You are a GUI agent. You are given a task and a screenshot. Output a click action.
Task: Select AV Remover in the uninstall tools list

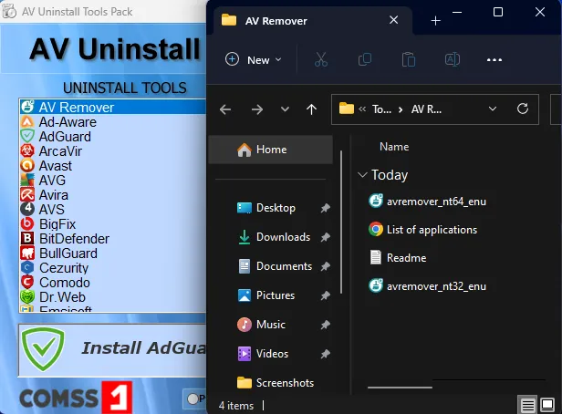click(112, 107)
